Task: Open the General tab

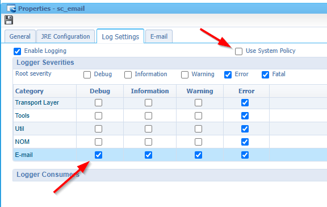Action: pos(20,36)
